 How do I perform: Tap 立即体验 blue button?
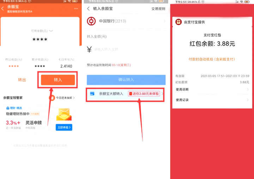(64, 127)
